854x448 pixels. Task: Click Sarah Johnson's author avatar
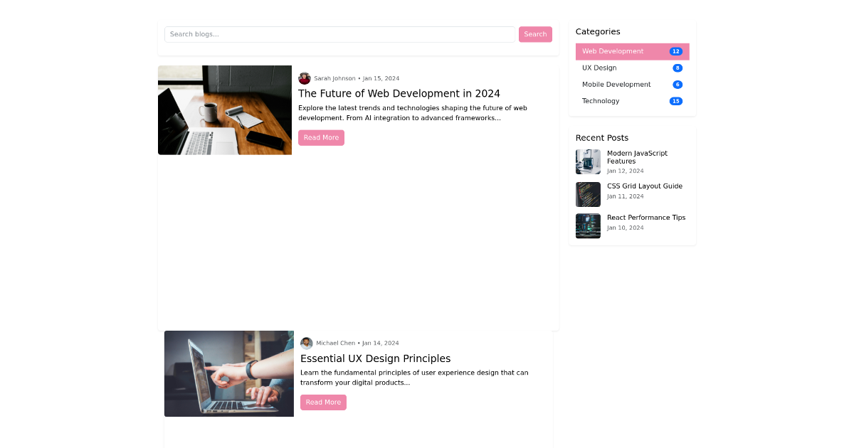[x=305, y=78]
